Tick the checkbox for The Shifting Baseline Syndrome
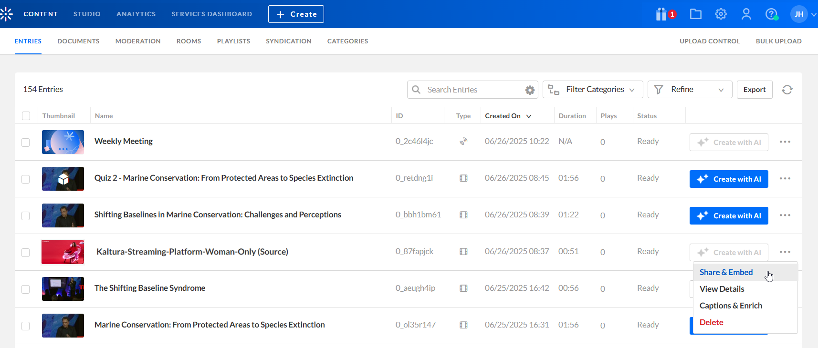This screenshot has height=348, width=818. (x=26, y=289)
